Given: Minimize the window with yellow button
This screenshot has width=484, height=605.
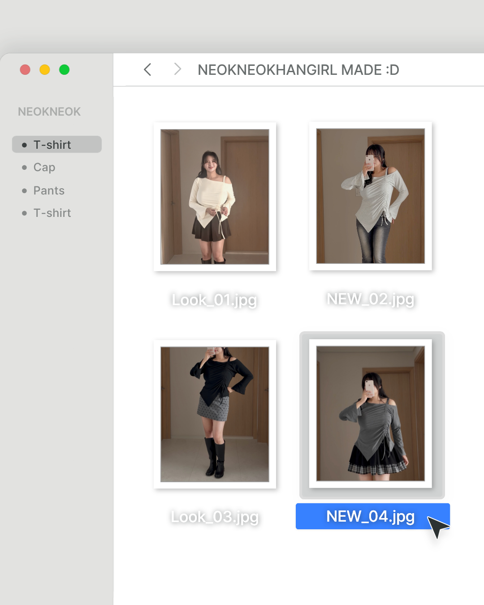Looking at the screenshot, I should [x=45, y=70].
